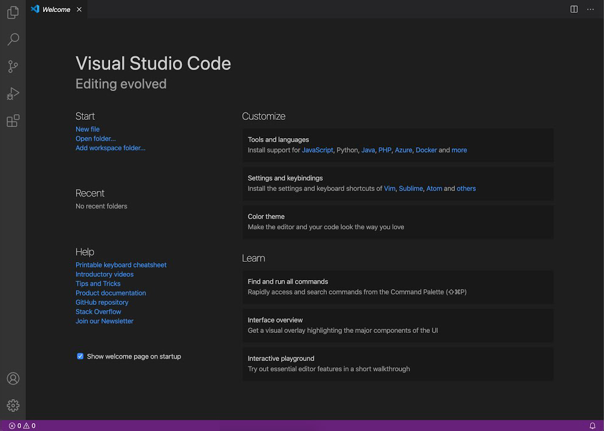Open the Accounts menu icon

pos(13,378)
